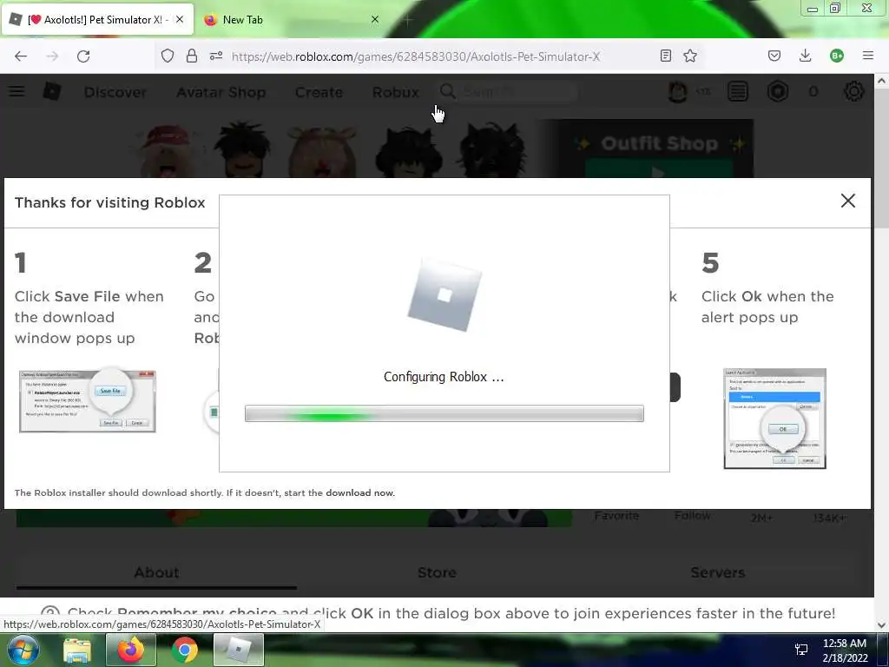
Task: Open the Avatar Shop menu item
Action: pyautogui.click(x=221, y=92)
